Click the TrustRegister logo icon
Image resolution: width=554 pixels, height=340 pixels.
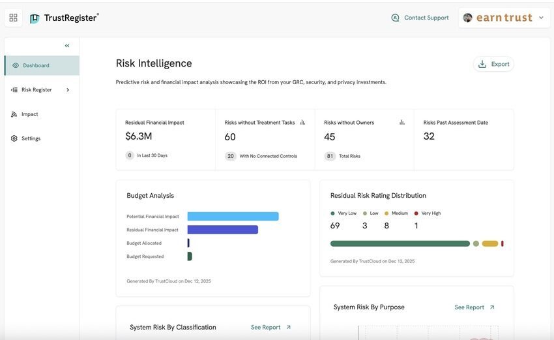tap(35, 18)
